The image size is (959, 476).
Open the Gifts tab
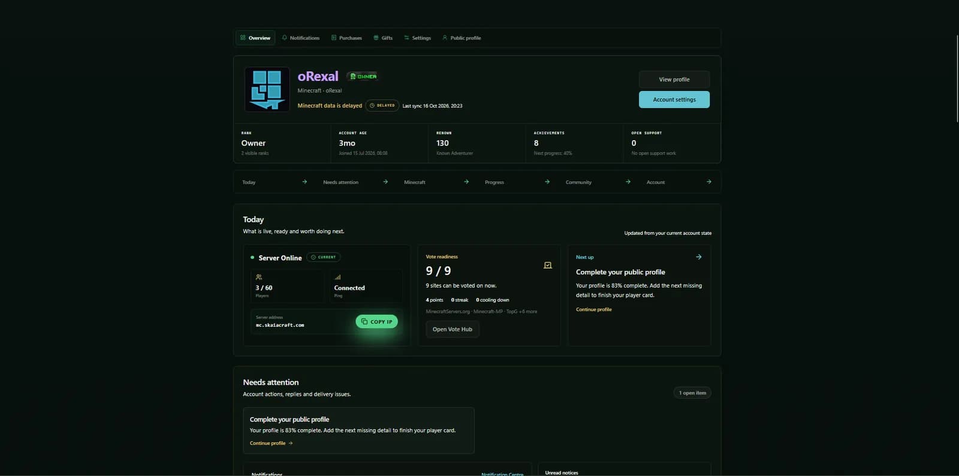coord(383,38)
